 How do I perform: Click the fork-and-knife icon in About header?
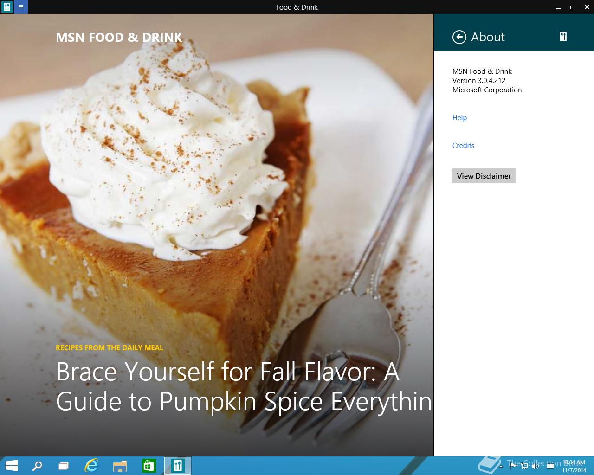pyautogui.click(x=563, y=37)
